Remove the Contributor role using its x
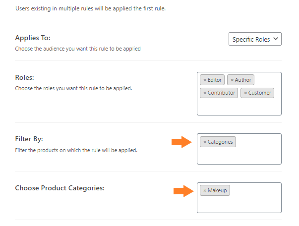299x226 pixels. pyautogui.click(x=205, y=93)
